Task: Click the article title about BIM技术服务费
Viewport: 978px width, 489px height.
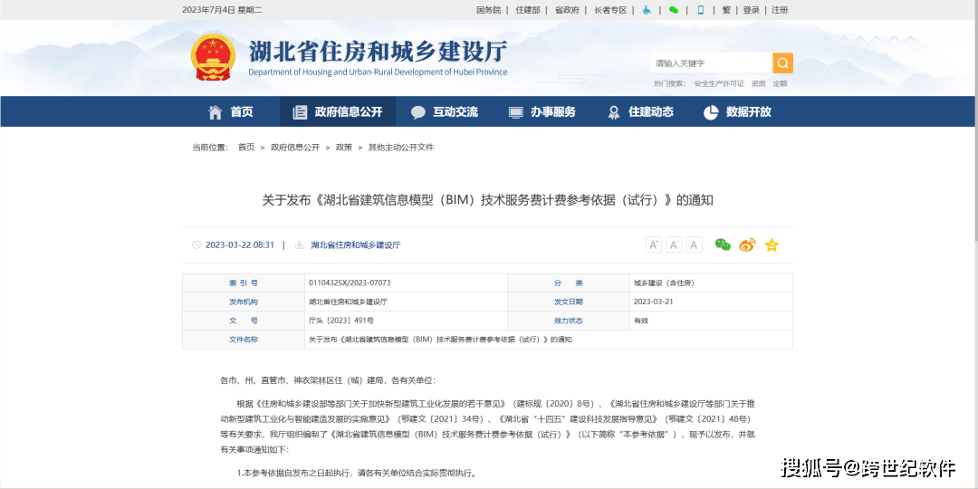Action: tap(487, 200)
